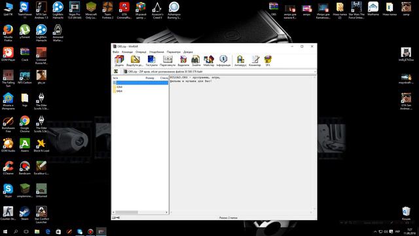
Task: Select the parent folder row in list
Action: tap(140, 83)
